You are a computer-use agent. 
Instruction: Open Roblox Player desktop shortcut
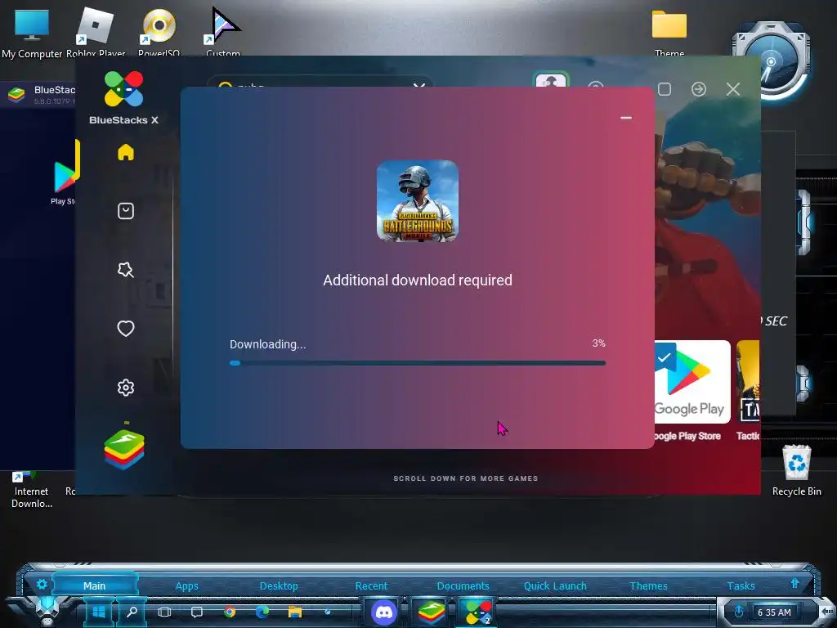96,32
